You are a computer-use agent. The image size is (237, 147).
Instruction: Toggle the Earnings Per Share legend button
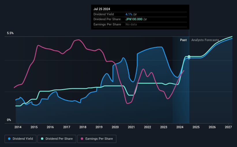click(x=97, y=139)
